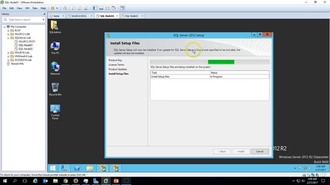
Task: Close the SQL-Node02 tab
Action: [x=142, y=16]
